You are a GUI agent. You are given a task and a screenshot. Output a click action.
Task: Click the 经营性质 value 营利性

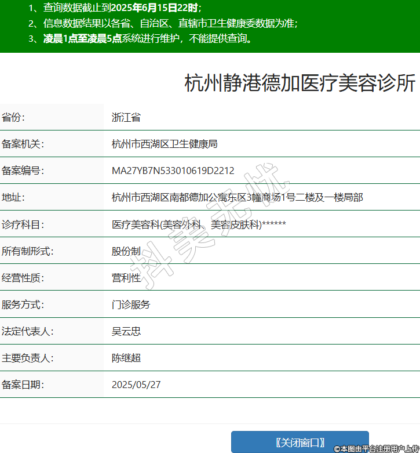tap(126, 278)
